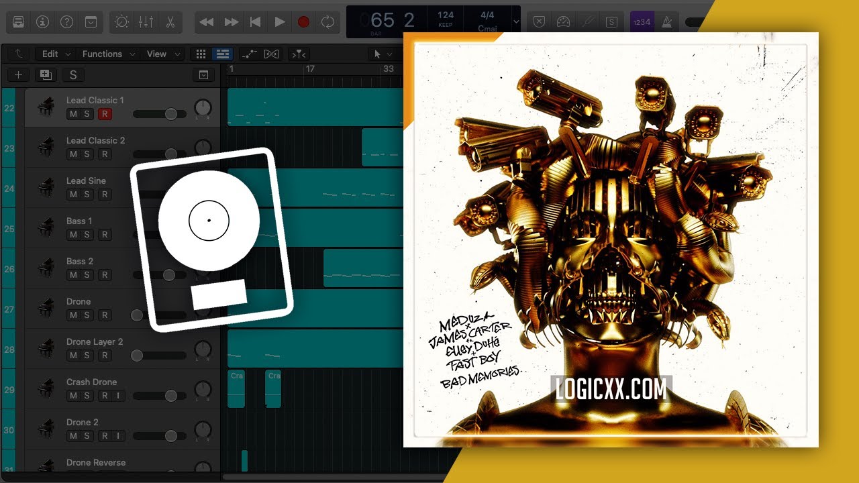This screenshot has width=859, height=483.
Task: Toggle the global Solo S button above tracks
Action: pos(73,75)
